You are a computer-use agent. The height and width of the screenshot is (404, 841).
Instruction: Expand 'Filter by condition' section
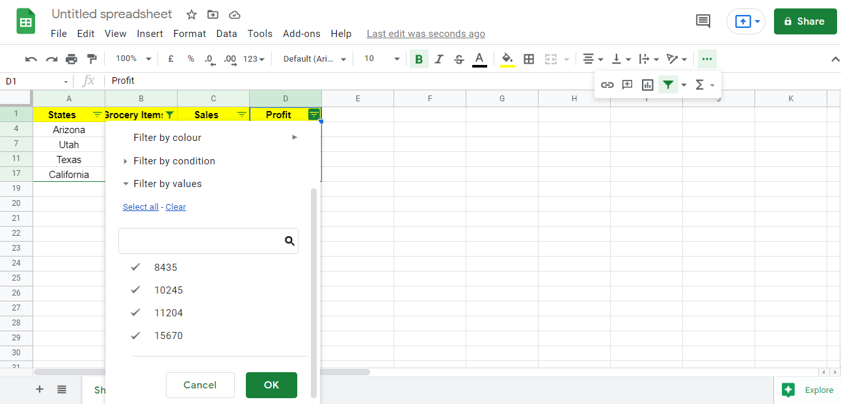[x=169, y=161]
